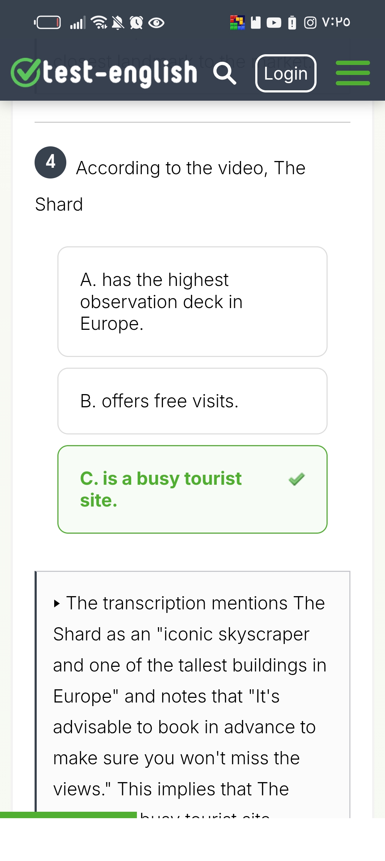Tap the green progress bar
The width and height of the screenshot is (385, 861).
tap(68, 815)
